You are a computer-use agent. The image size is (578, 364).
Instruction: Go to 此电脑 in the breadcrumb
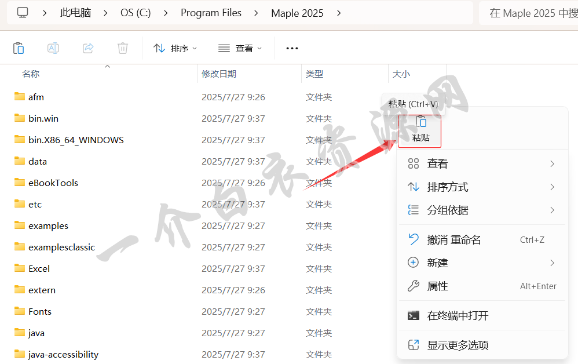[75, 13]
